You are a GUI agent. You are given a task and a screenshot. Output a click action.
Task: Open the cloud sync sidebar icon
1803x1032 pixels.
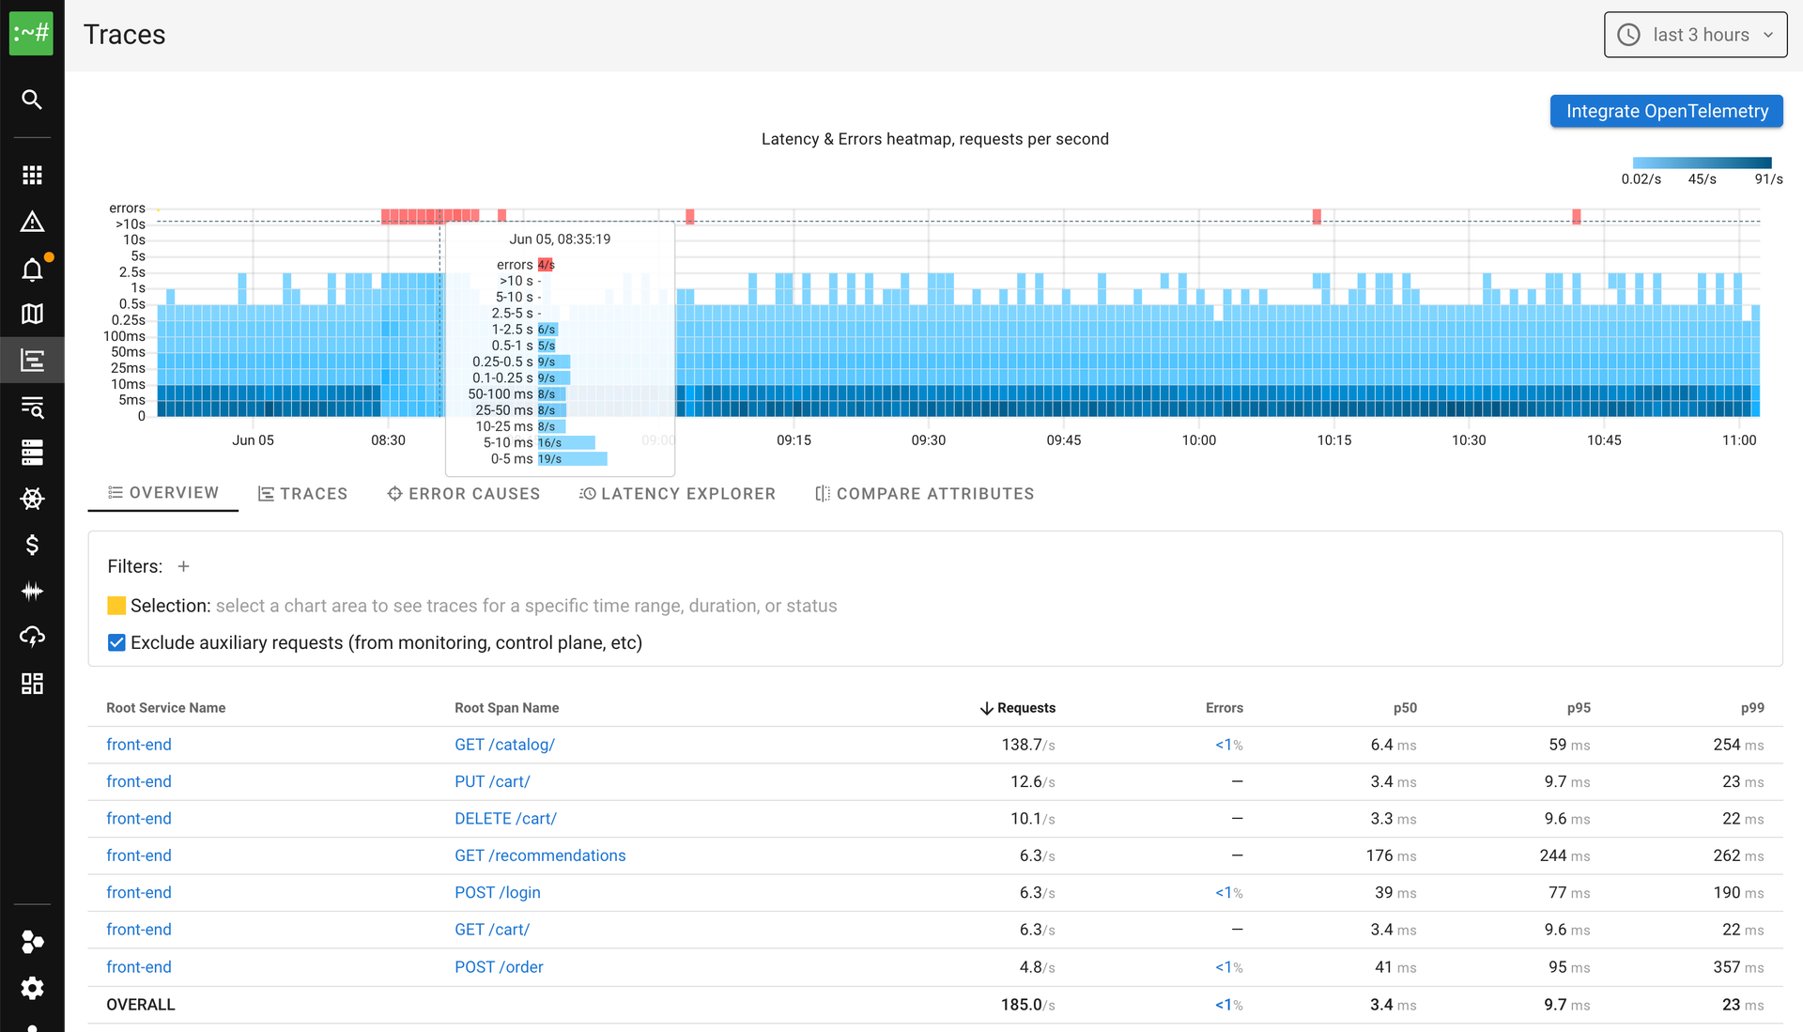click(x=32, y=637)
